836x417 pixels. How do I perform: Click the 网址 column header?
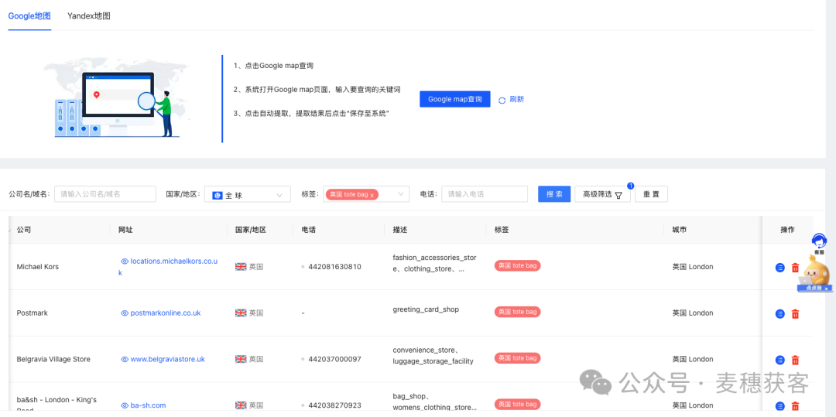coord(125,230)
